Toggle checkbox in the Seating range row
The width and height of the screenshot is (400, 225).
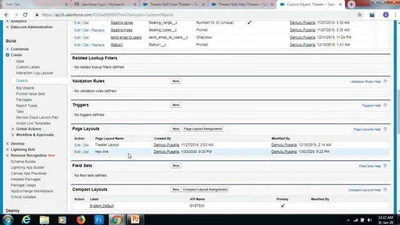tap(376, 22)
